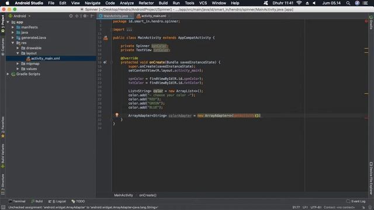Click the Spotlight search icon
This screenshot has height=210, width=374.
348,3
